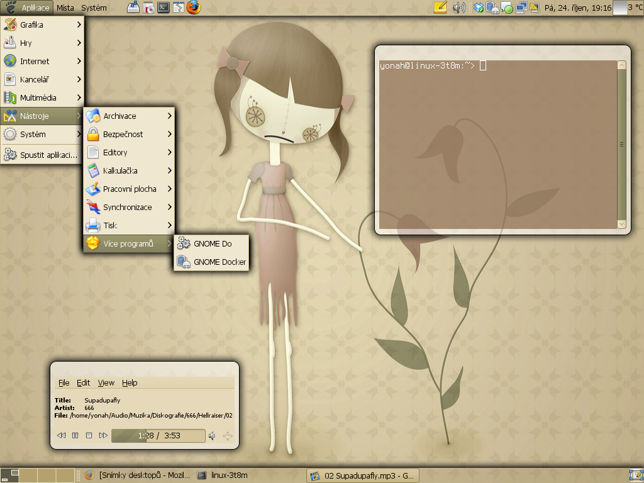644x483 pixels.
Task: Expand the Editory submenu
Action: pyautogui.click(x=130, y=152)
